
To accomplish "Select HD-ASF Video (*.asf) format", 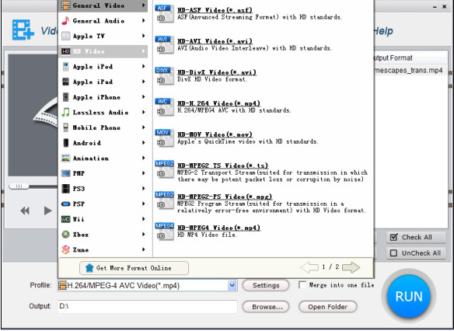I will coord(215,10).
